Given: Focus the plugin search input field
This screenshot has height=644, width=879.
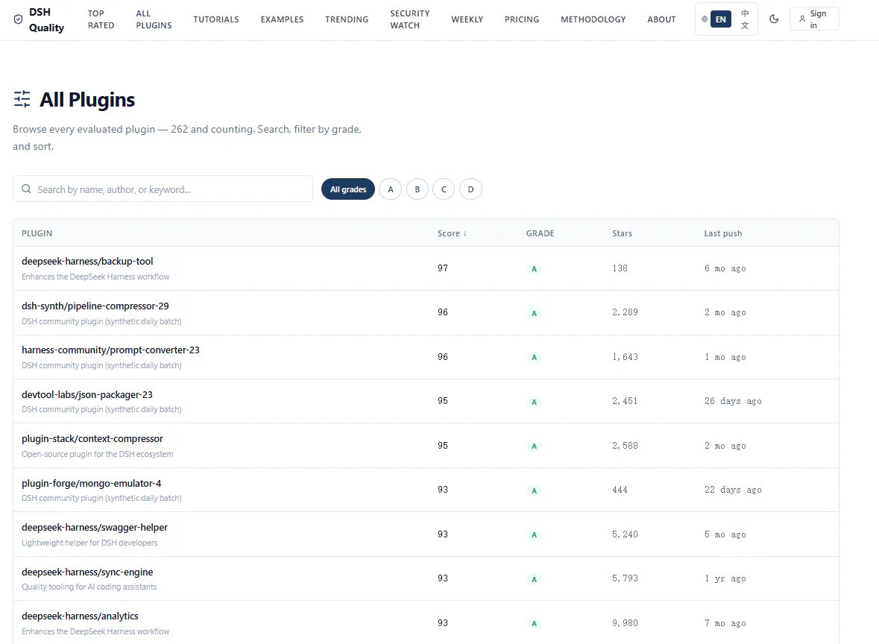Looking at the screenshot, I should (x=163, y=189).
